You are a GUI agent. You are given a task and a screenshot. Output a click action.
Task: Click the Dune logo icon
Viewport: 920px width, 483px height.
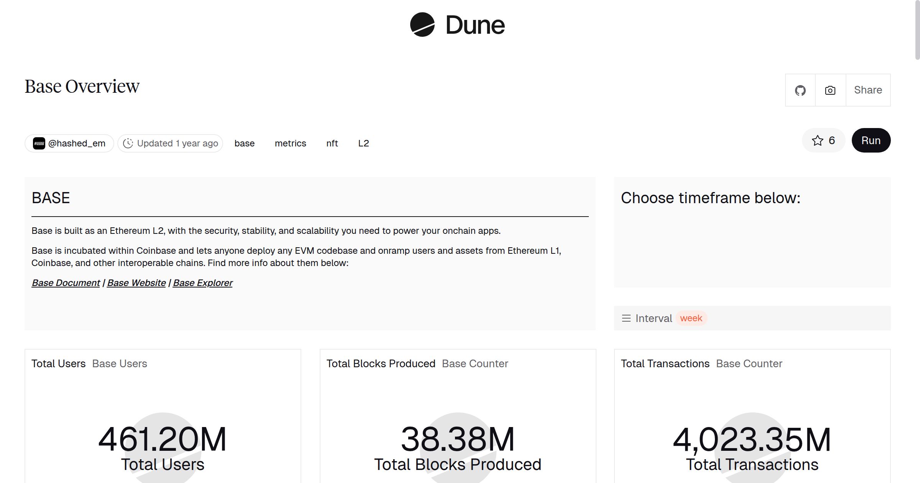tap(422, 25)
